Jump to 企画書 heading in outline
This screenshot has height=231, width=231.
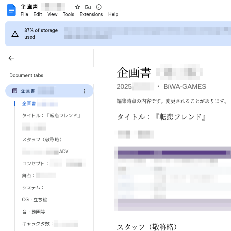[x=40, y=103]
